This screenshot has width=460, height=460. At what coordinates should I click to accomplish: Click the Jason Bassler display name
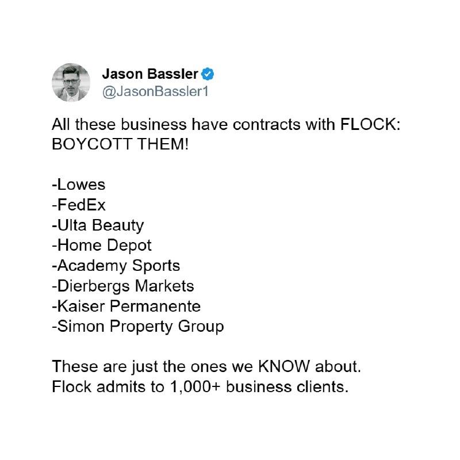[x=150, y=74]
